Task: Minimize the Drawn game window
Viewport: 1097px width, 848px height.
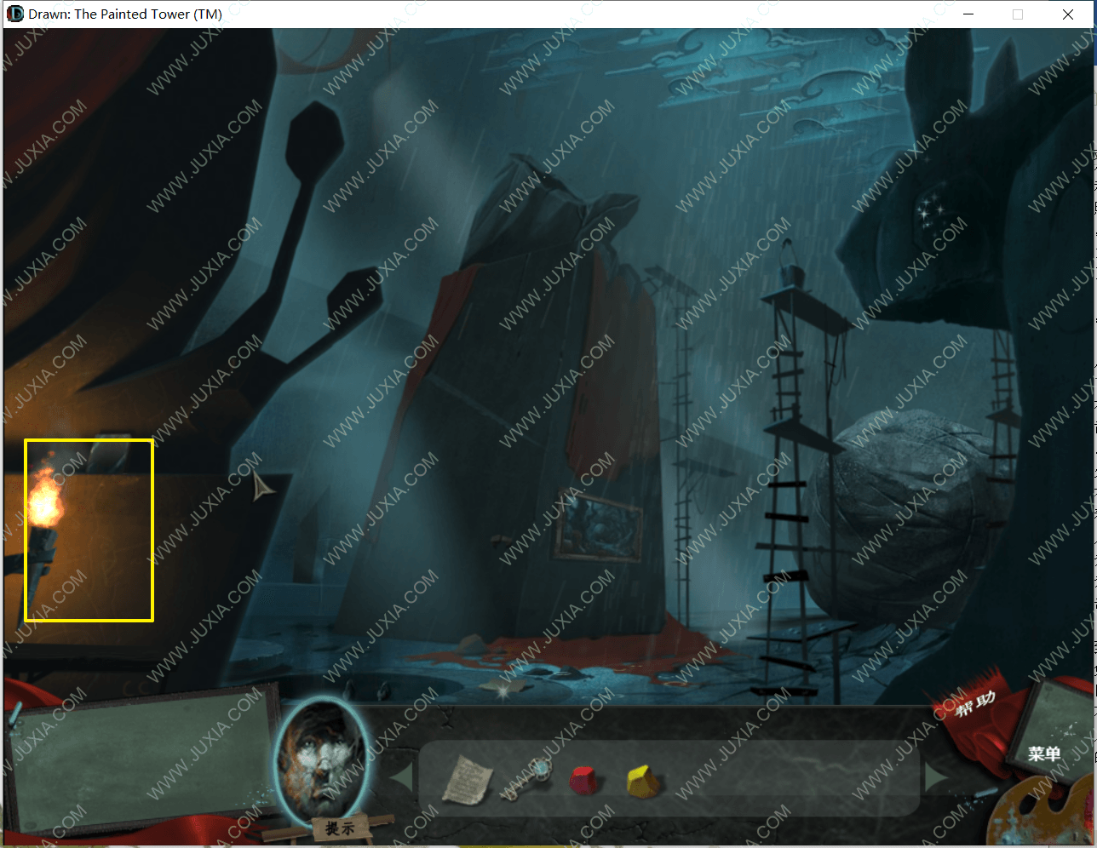Action: point(968,14)
